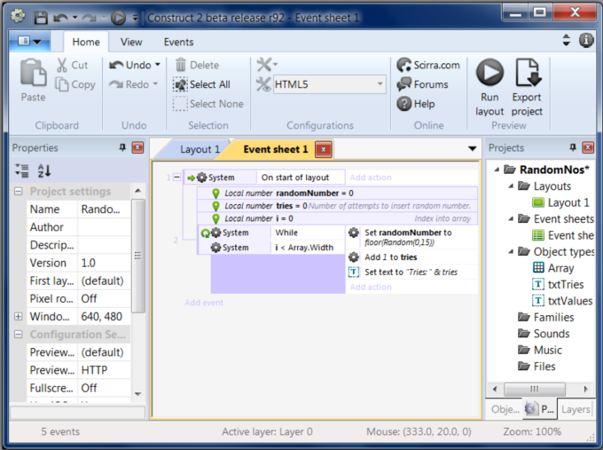Screen dimensions: 603x450
Task: Collapse the Configuration Settings section
Action: [x=18, y=334]
